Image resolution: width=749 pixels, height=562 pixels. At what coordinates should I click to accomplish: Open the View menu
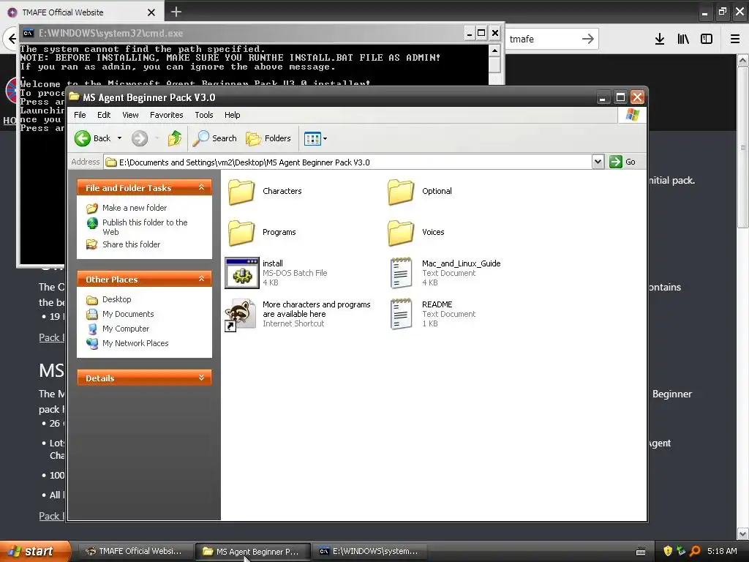(x=130, y=115)
